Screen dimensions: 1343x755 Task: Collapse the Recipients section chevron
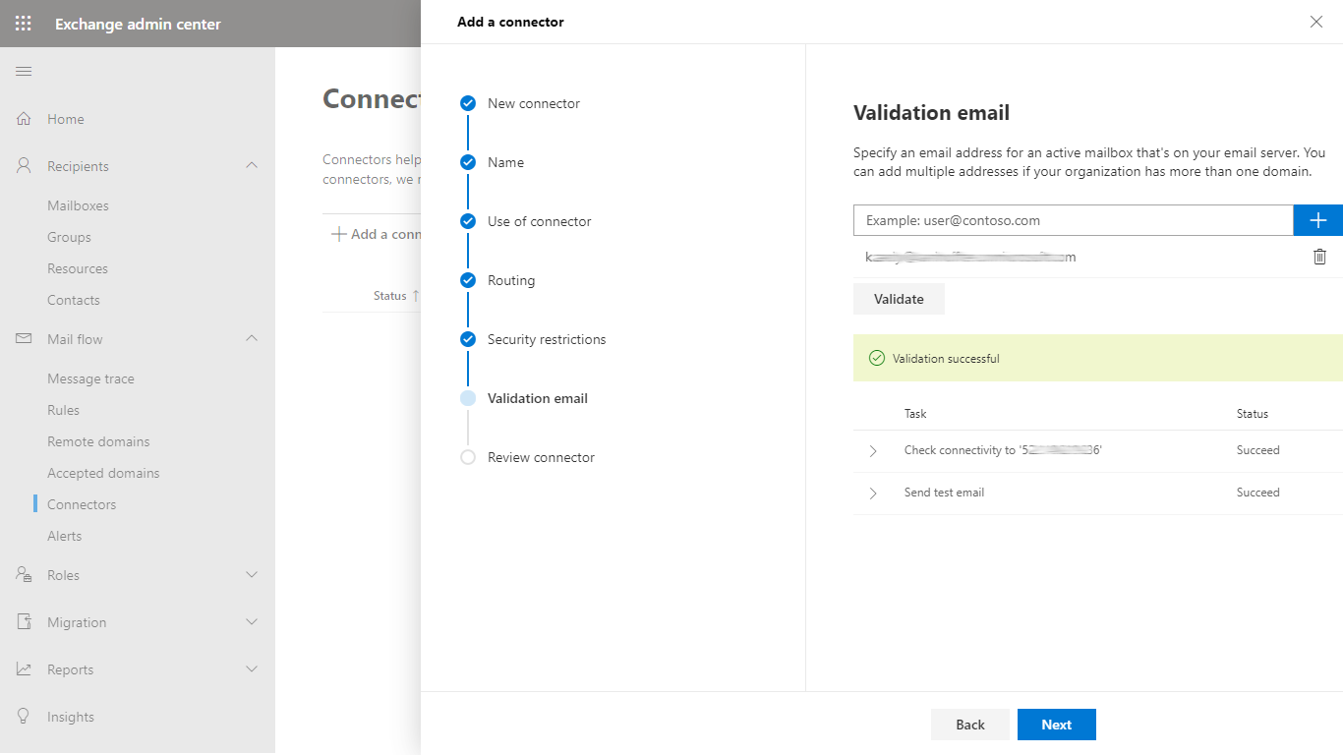(252, 166)
